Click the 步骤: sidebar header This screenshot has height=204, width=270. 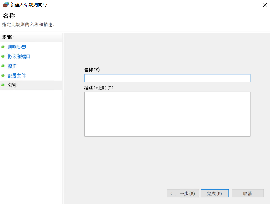pos(8,37)
